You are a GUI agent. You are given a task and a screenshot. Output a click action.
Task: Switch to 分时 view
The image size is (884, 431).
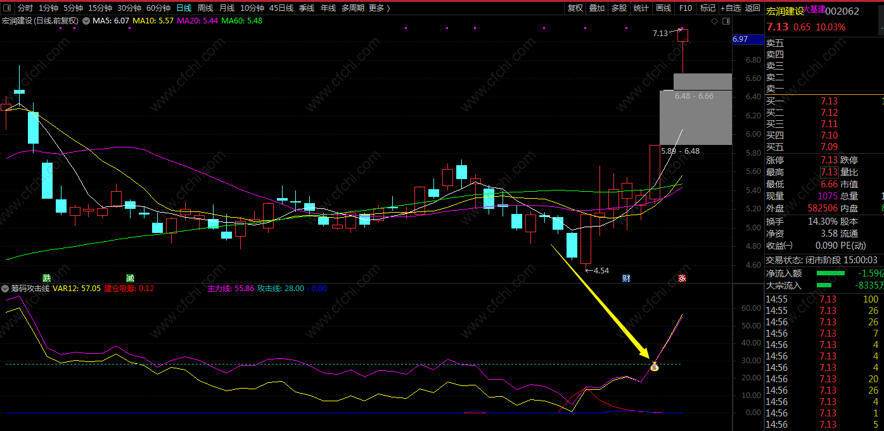pos(25,8)
